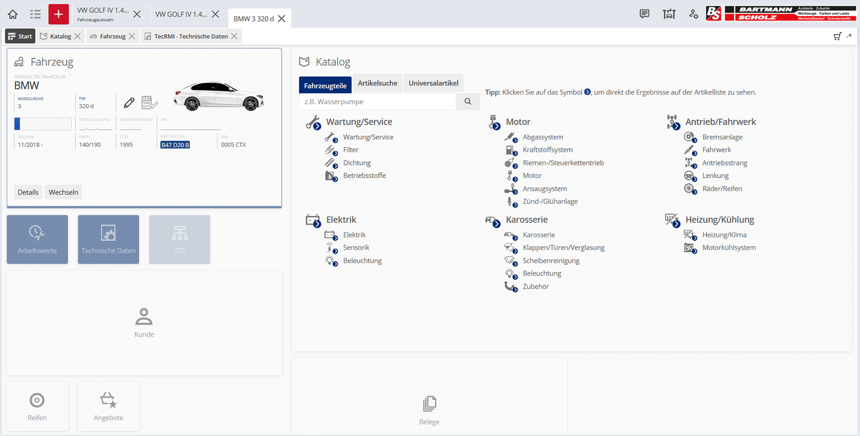
Task: Switch to first VW GOLF IV Fahrzeugauswahl tab
Action: coord(103,14)
